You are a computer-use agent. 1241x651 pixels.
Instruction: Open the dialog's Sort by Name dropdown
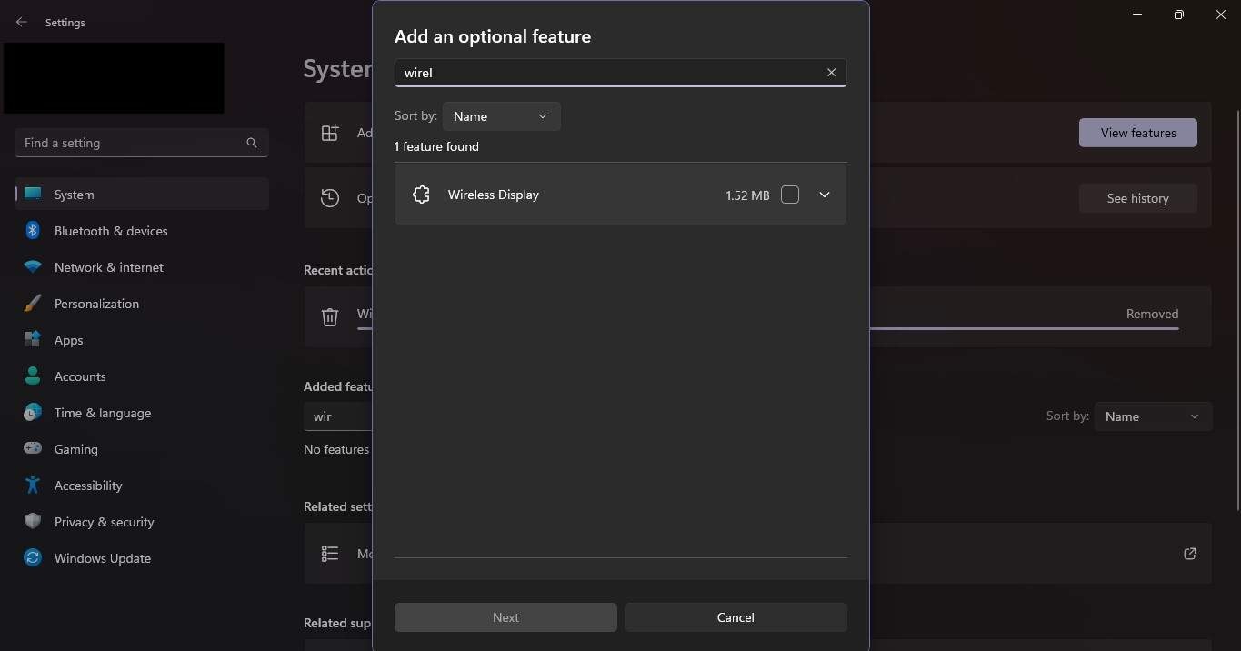click(x=501, y=116)
